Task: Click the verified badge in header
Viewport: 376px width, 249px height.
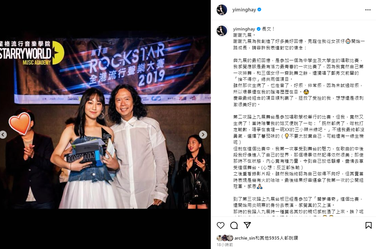Action: (x=259, y=10)
